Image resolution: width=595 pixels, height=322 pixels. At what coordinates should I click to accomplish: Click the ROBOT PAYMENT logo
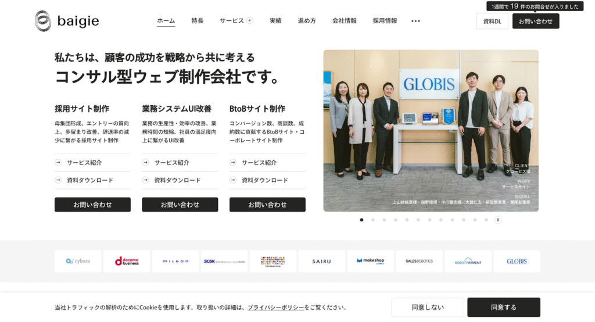(468, 261)
